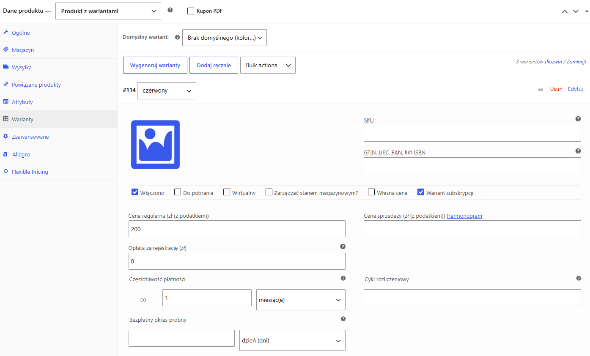Move the product data panel up
Screen dimensions: 590x356
565,11
